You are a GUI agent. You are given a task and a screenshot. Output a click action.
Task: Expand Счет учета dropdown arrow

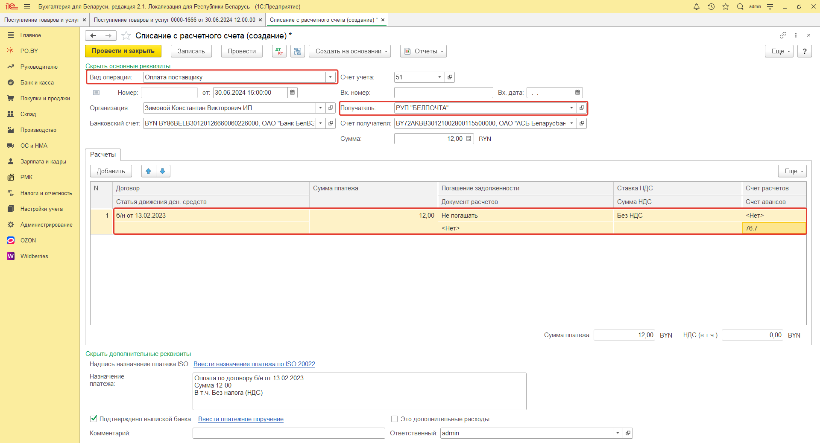(x=439, y=77)
